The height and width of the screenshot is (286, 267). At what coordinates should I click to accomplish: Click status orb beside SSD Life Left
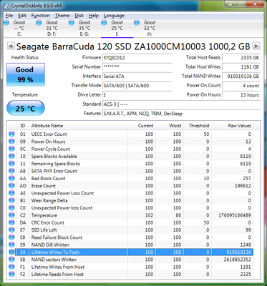[x=11, y=230]
